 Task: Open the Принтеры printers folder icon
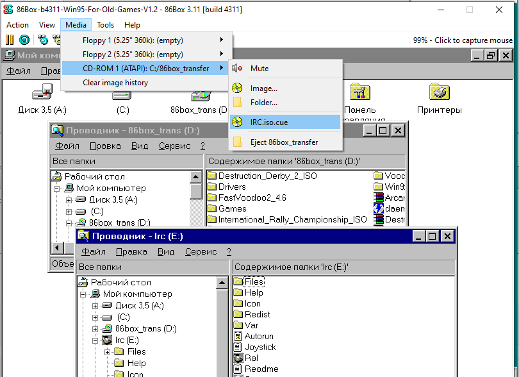440,92
